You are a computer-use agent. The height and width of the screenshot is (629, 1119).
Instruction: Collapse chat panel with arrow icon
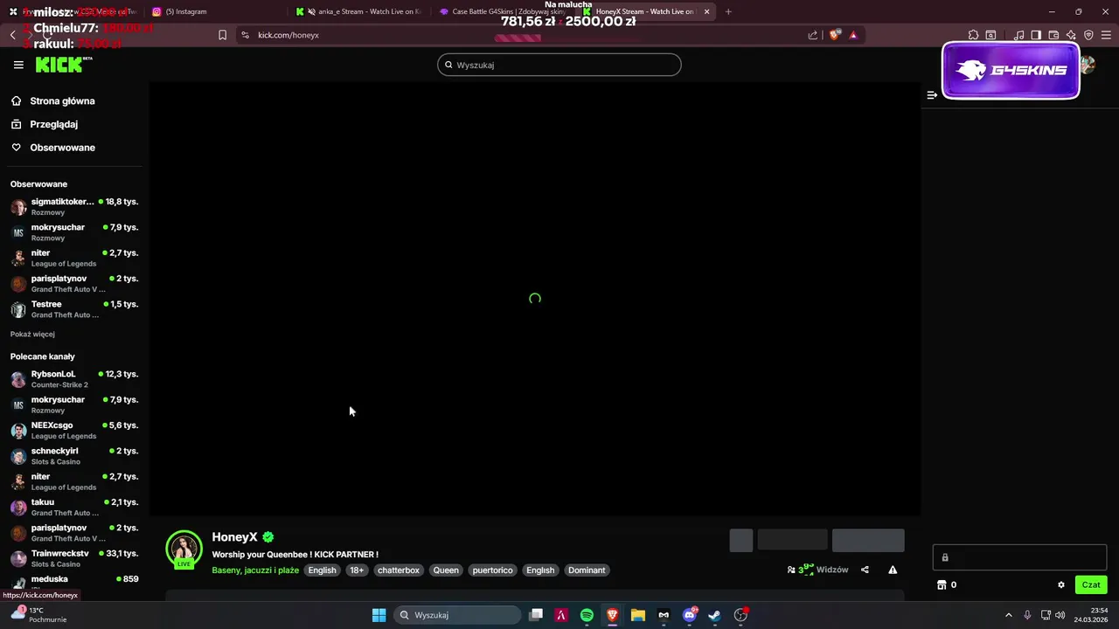click(932, 95)
